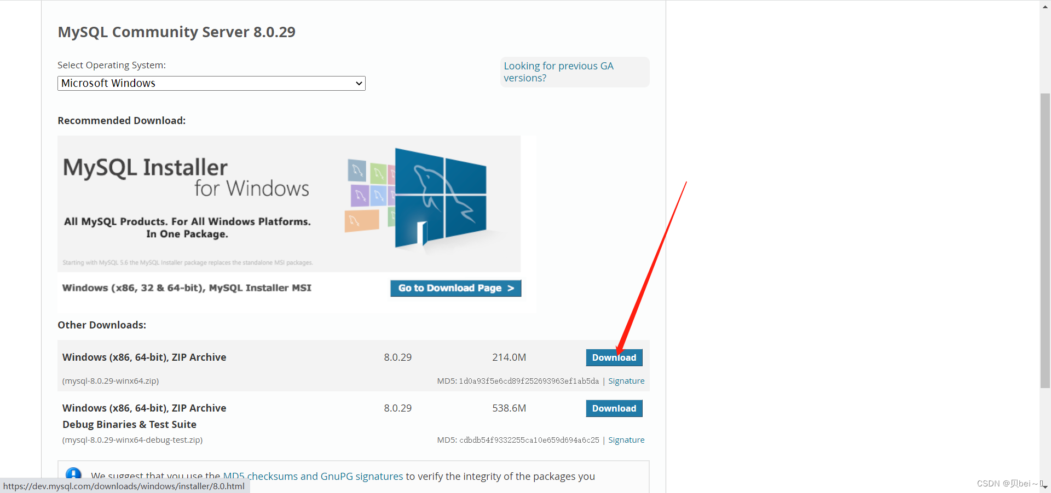Open Signature link for mysql-8.0.29-winx64.zip
This screenshot has height=493, width=1051.
[x=626, y=381]
